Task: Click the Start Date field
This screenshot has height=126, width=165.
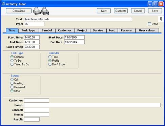Action: [x=75, y=37]
